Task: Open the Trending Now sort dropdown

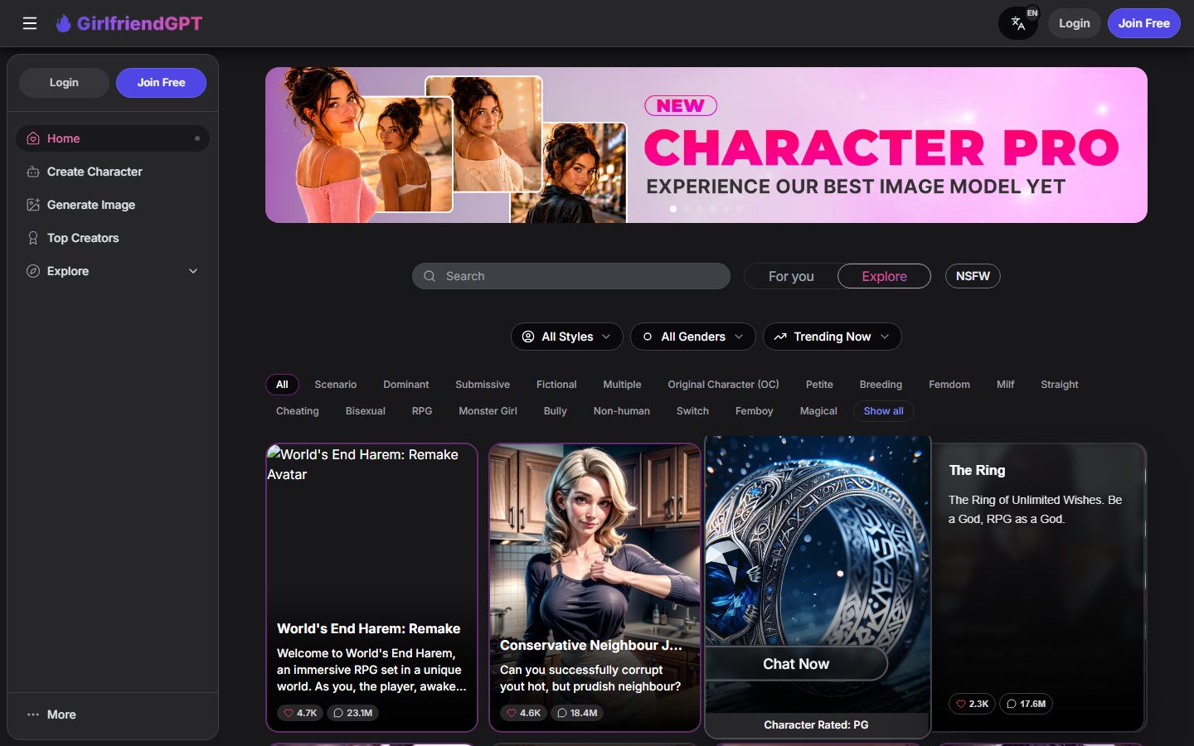Action: [832, 337]
